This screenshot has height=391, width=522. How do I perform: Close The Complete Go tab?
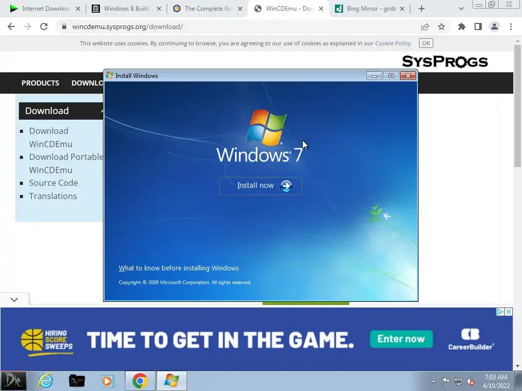coord(240,9)
